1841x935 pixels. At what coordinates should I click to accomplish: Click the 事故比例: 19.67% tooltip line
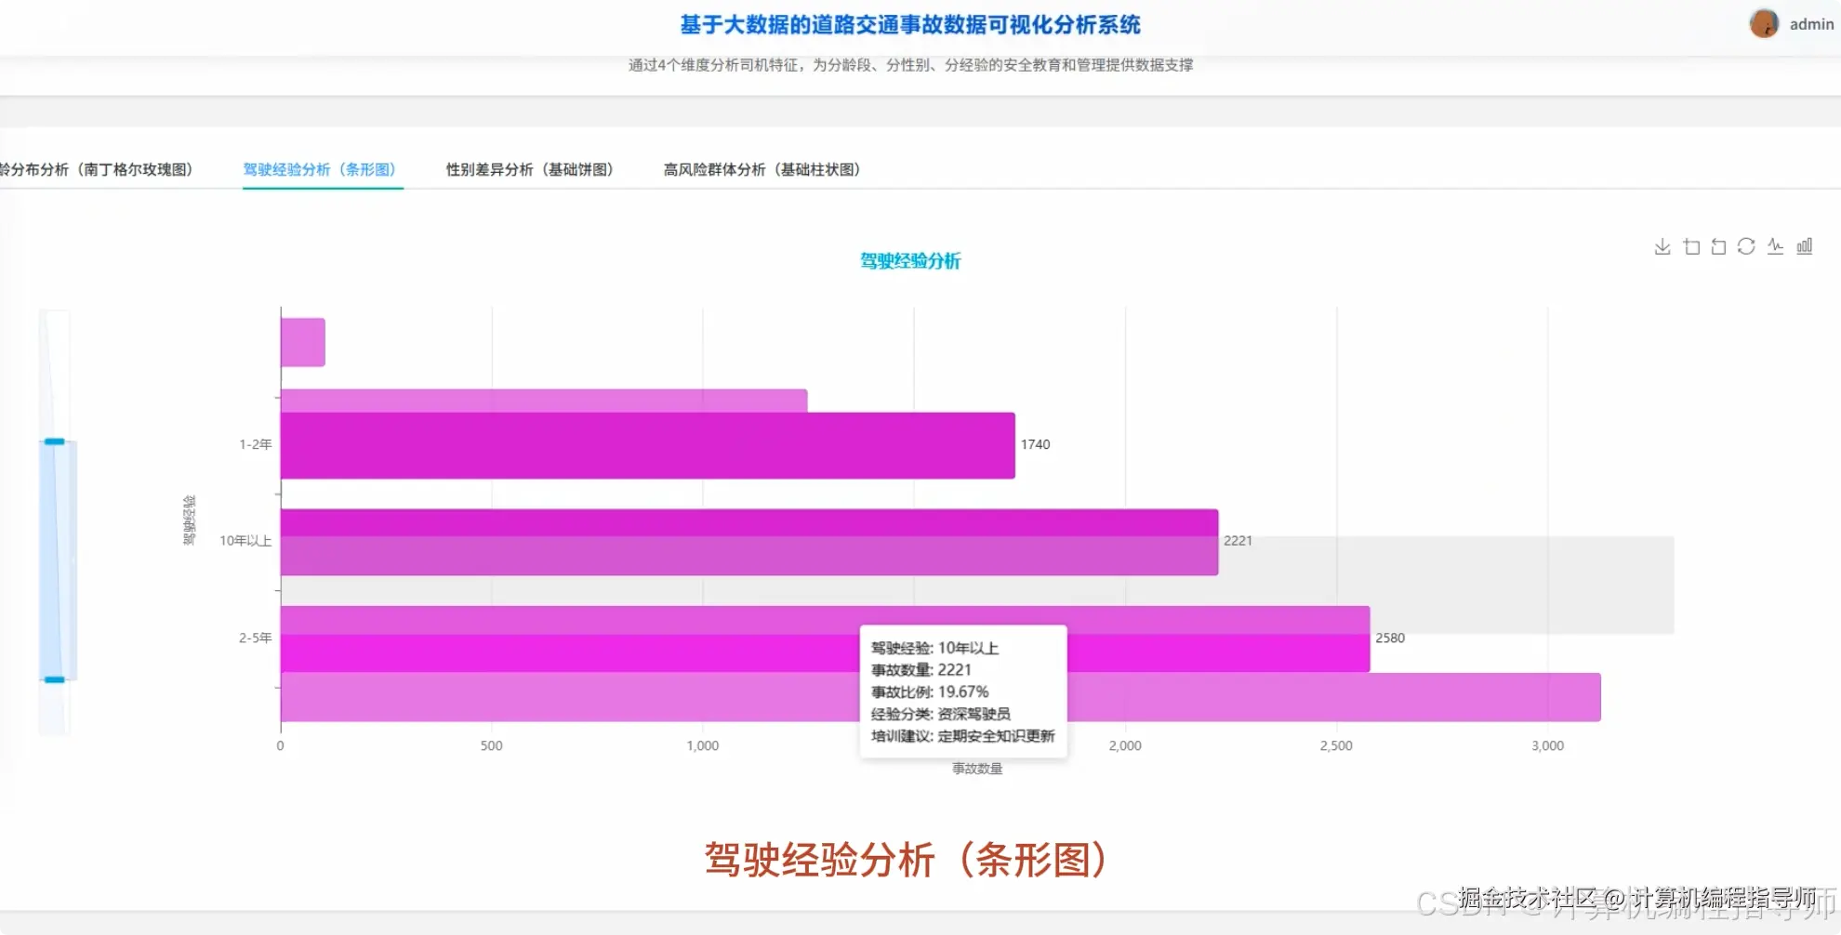pyautogui.click(x=930, y=691)
